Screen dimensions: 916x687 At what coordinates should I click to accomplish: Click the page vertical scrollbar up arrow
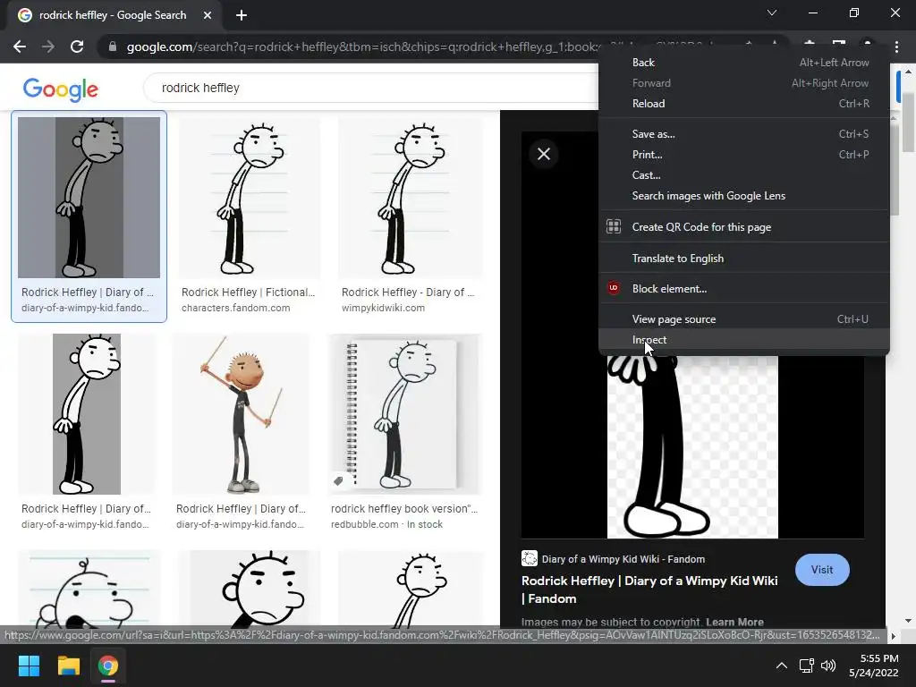coord(908,72)
